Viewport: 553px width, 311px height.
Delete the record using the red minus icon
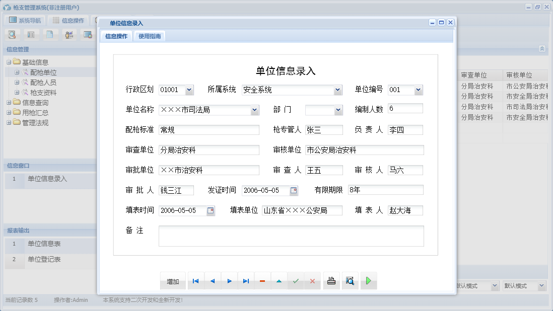click(262, 281)
